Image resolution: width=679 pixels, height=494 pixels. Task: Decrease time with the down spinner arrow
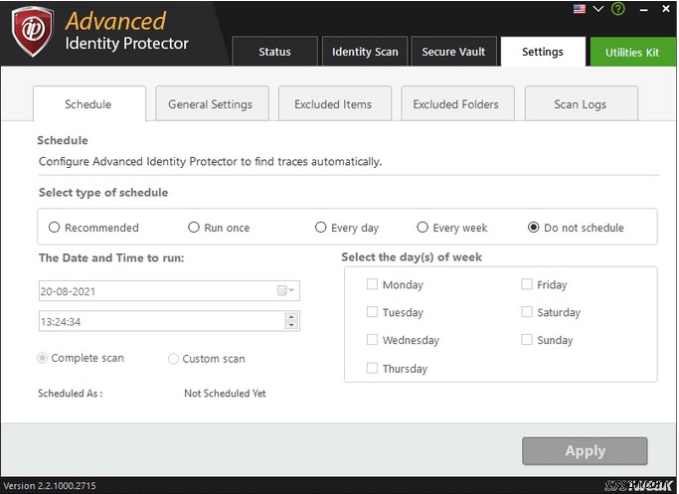tap(291, 325)
